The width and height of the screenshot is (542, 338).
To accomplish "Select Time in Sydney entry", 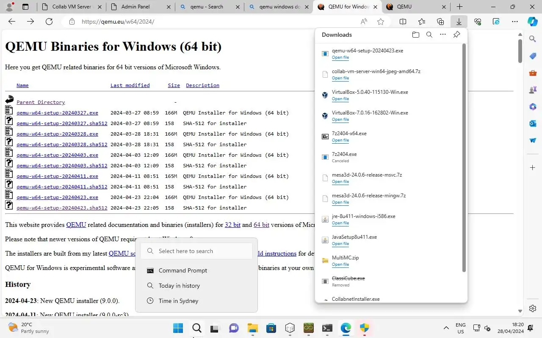I will point(196,301).
